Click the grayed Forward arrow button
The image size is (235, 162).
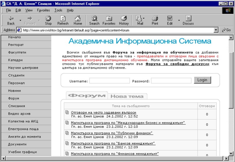(30, 21)
